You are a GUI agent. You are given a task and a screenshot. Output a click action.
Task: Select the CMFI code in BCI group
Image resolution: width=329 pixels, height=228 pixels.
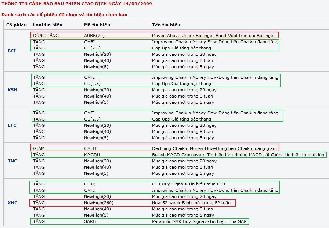tap(89, 42)
